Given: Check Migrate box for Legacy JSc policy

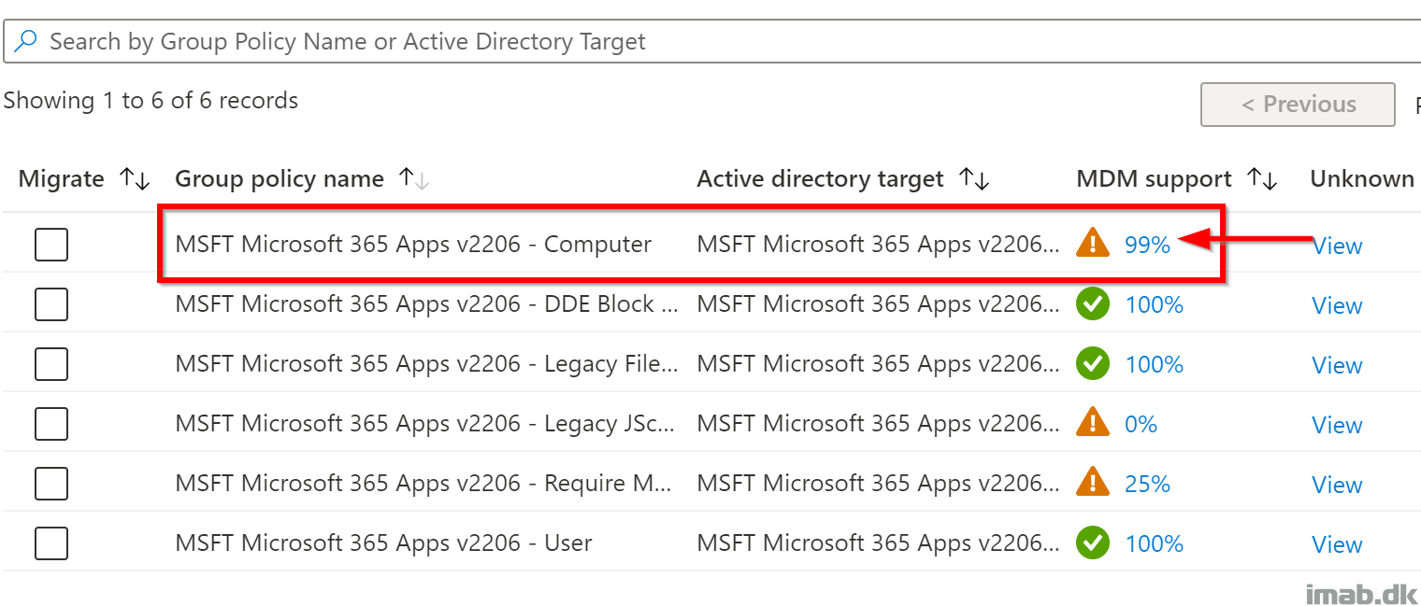Looking at the screenshot, I should 51,424.
